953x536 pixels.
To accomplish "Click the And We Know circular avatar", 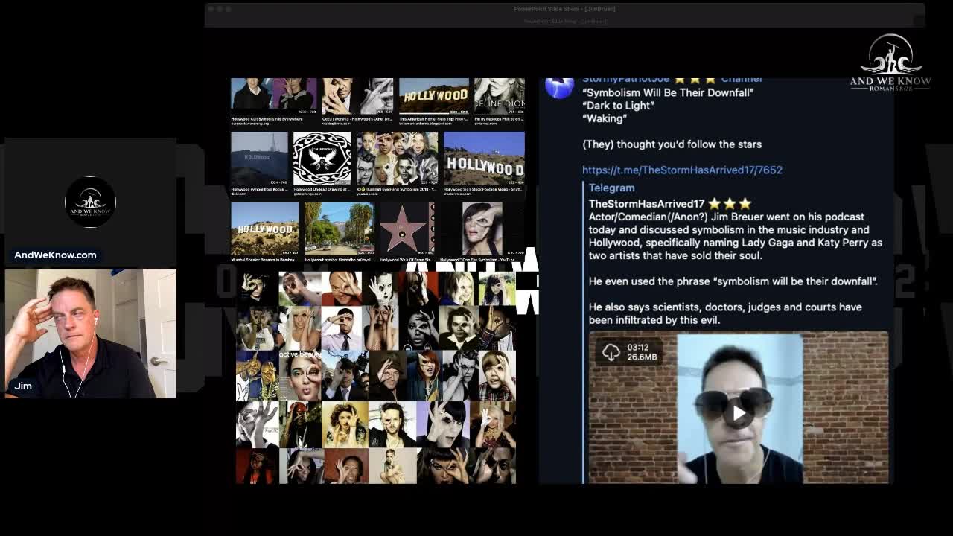I will [x=90, y=202].
